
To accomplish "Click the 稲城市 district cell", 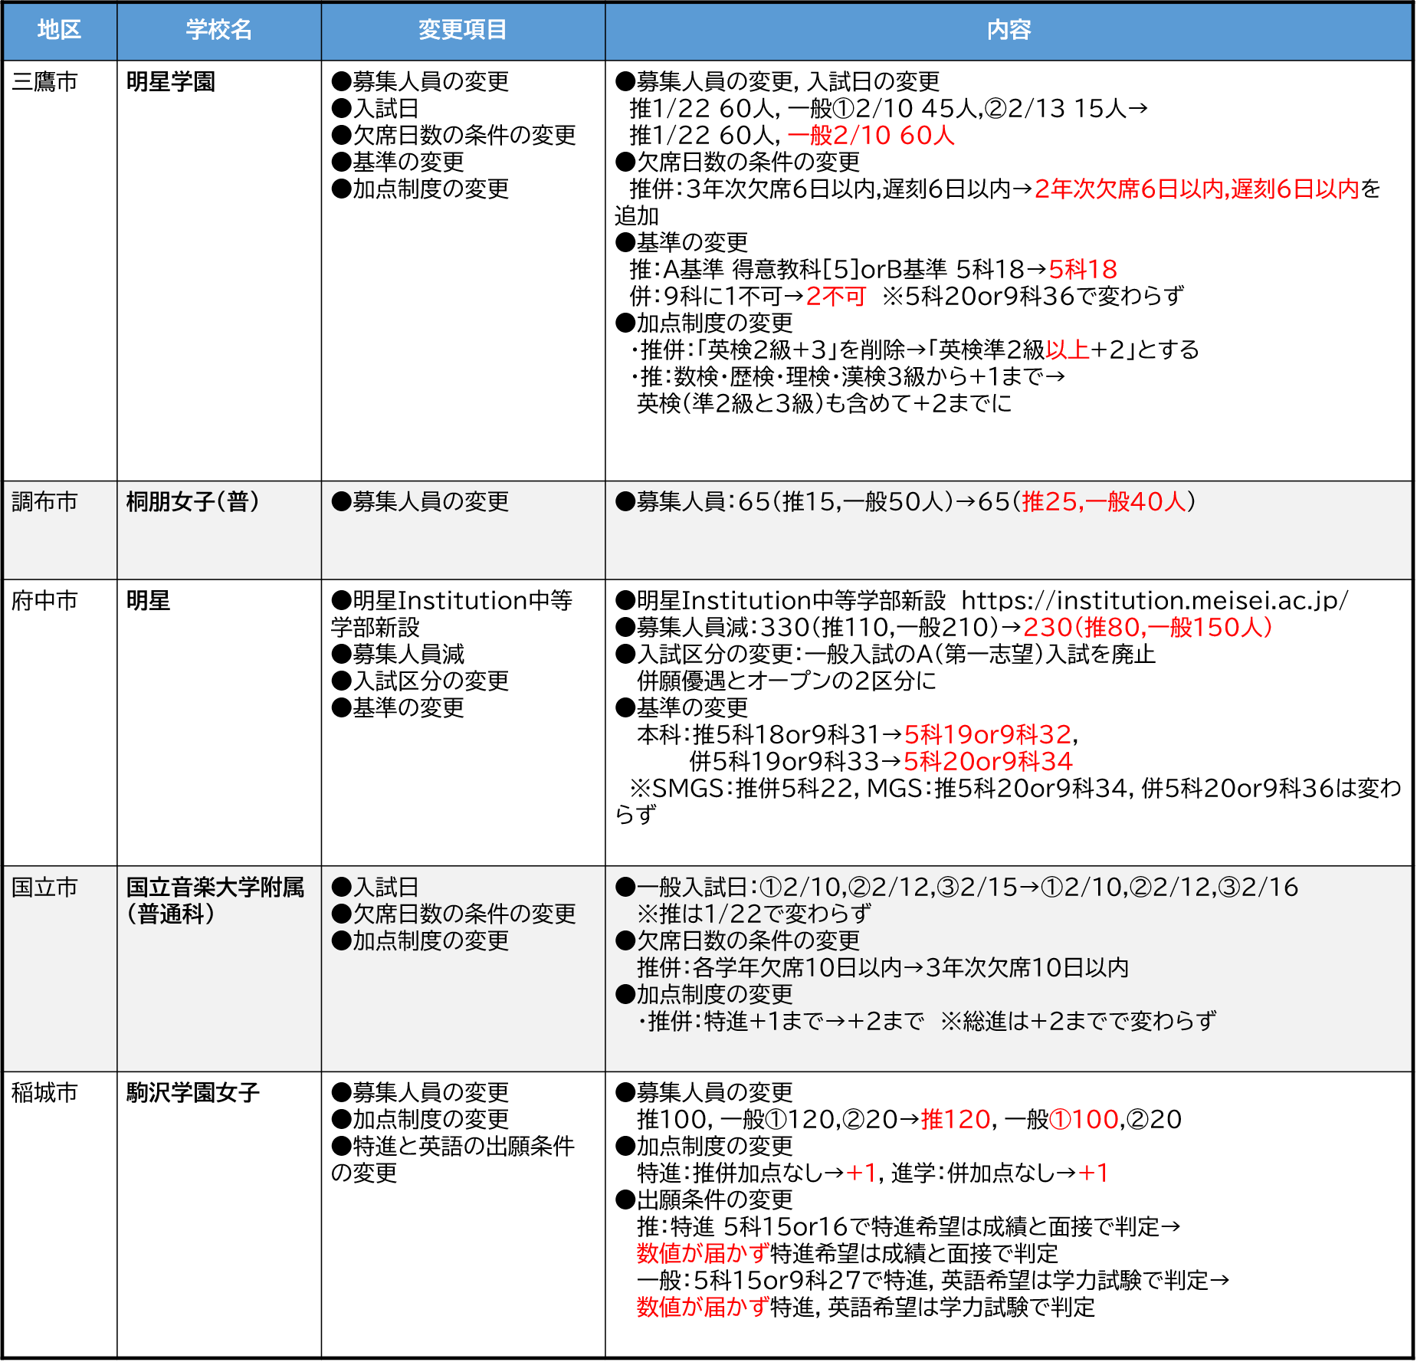I will pos(44,1093).
